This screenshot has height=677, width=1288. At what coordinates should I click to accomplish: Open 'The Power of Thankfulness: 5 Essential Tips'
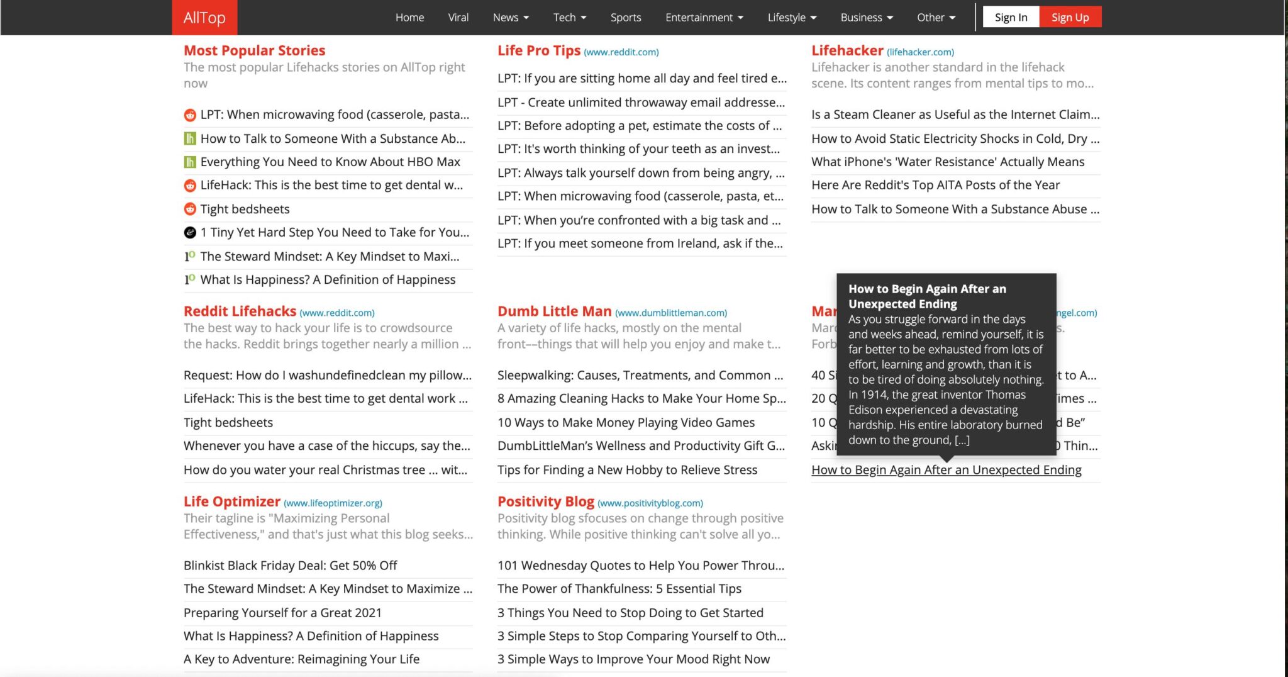[x=619, y=588]
